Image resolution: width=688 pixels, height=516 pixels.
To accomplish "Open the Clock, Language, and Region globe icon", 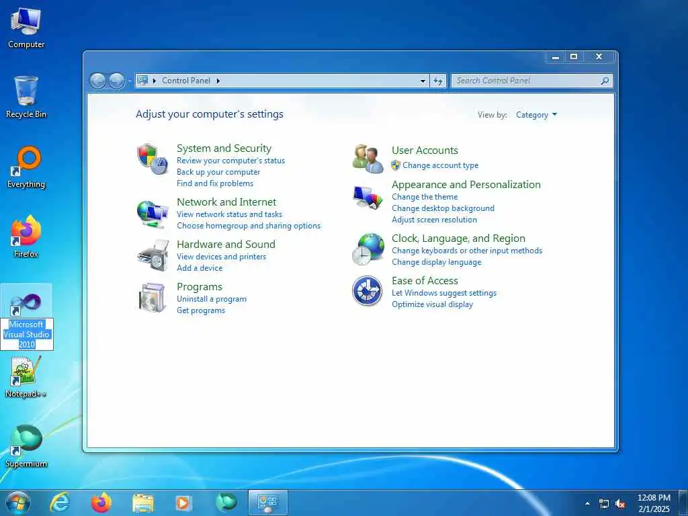I will (x=368, y=249).
